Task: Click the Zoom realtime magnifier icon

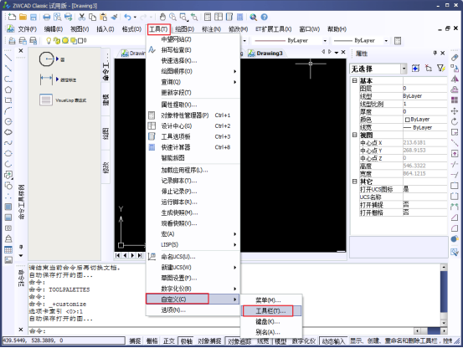Action: [x=172, y=17]
